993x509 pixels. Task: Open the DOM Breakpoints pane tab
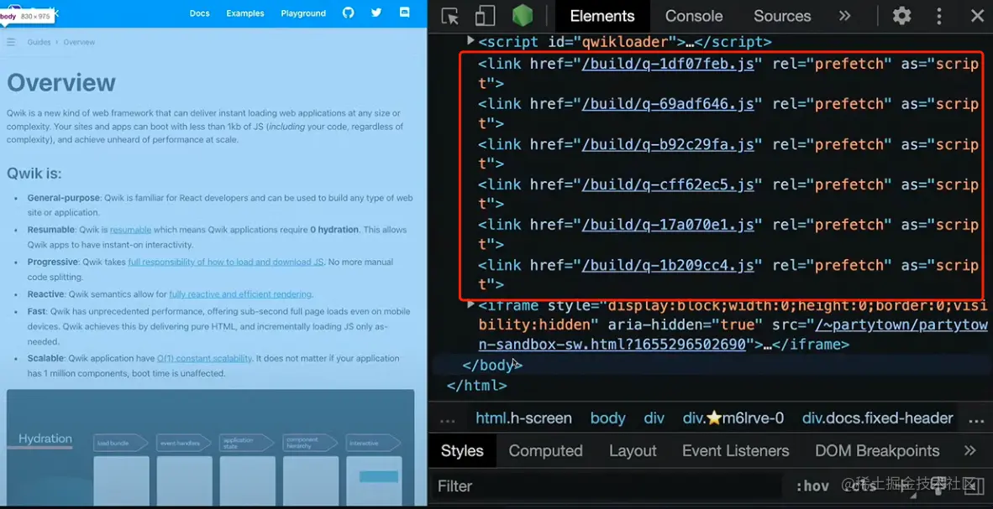coord(877,451)
